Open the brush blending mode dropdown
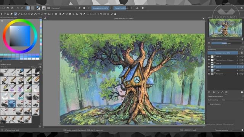Viewport: 244px width, 137px height. click(64, 8)
